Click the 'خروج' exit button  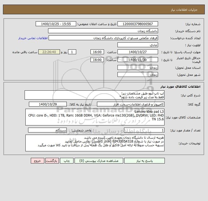(37, 161)
